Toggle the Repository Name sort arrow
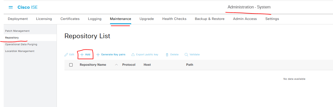Image resolution: width=333 pixels, height=107 pixels. point(116,65)
